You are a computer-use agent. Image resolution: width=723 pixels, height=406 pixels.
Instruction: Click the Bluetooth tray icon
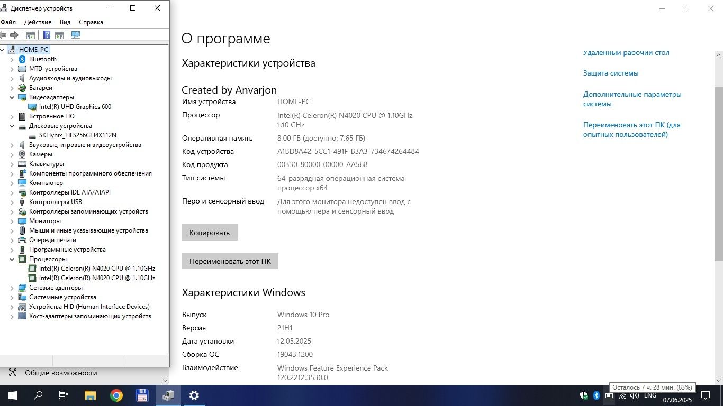pyautogui.click(x=596, y=395)
